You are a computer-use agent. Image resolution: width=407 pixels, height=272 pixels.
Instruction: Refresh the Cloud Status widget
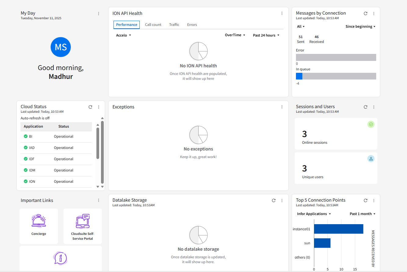[x=90, y=107]
